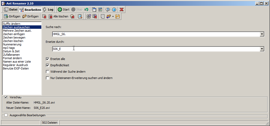The height and width of the screenshot is (126, 270).
Task: Click the magnifier preview icon
Action: tap(80, 16)
